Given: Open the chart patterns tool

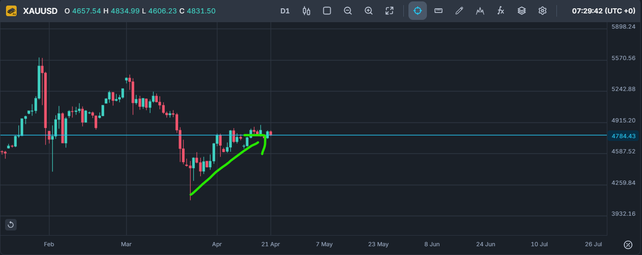Looking at the screenshot, I should (480, 11).
